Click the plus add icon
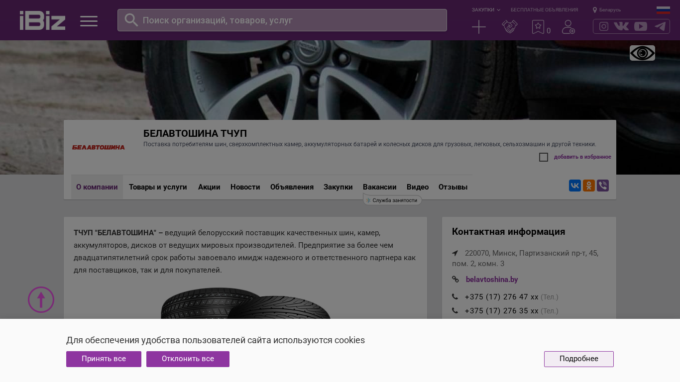680x382 pixels. coord(478,27)
